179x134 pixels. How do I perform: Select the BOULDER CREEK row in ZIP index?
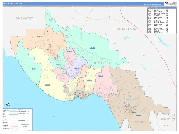[162, 13]
